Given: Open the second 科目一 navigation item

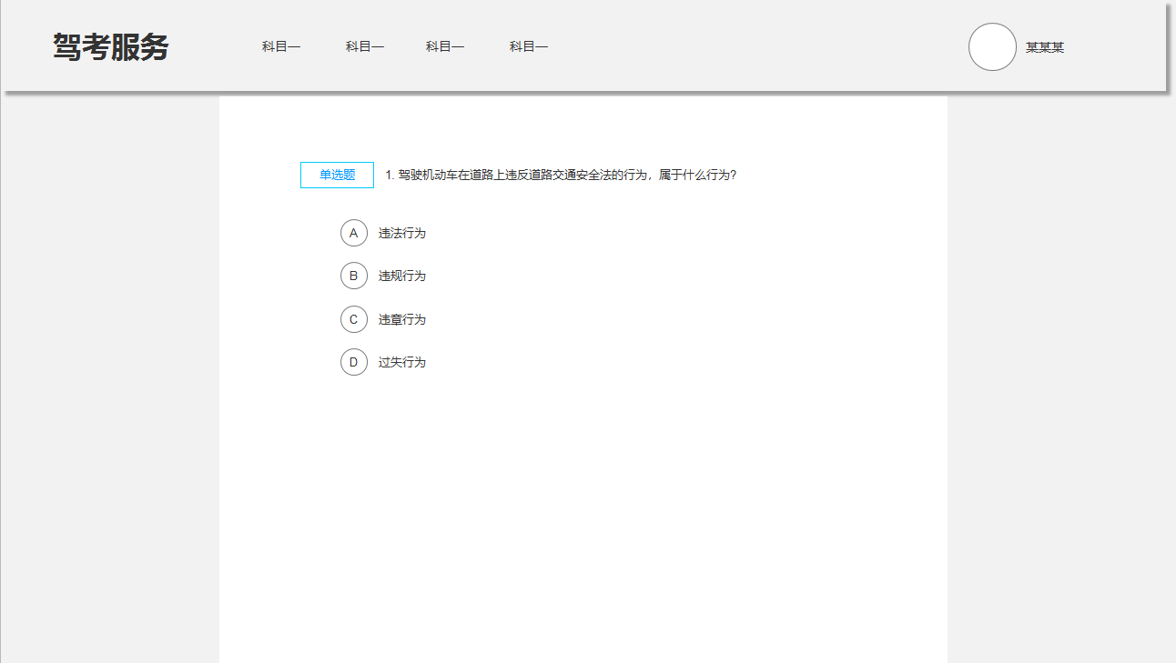Looking at the screenshot, I should click(x=365, y=47).
